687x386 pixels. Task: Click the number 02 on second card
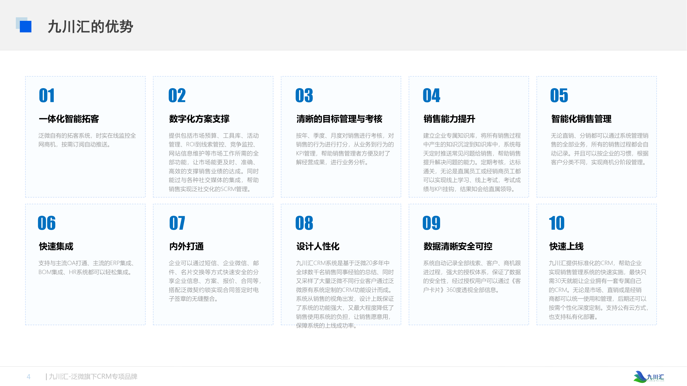point(177,95)
